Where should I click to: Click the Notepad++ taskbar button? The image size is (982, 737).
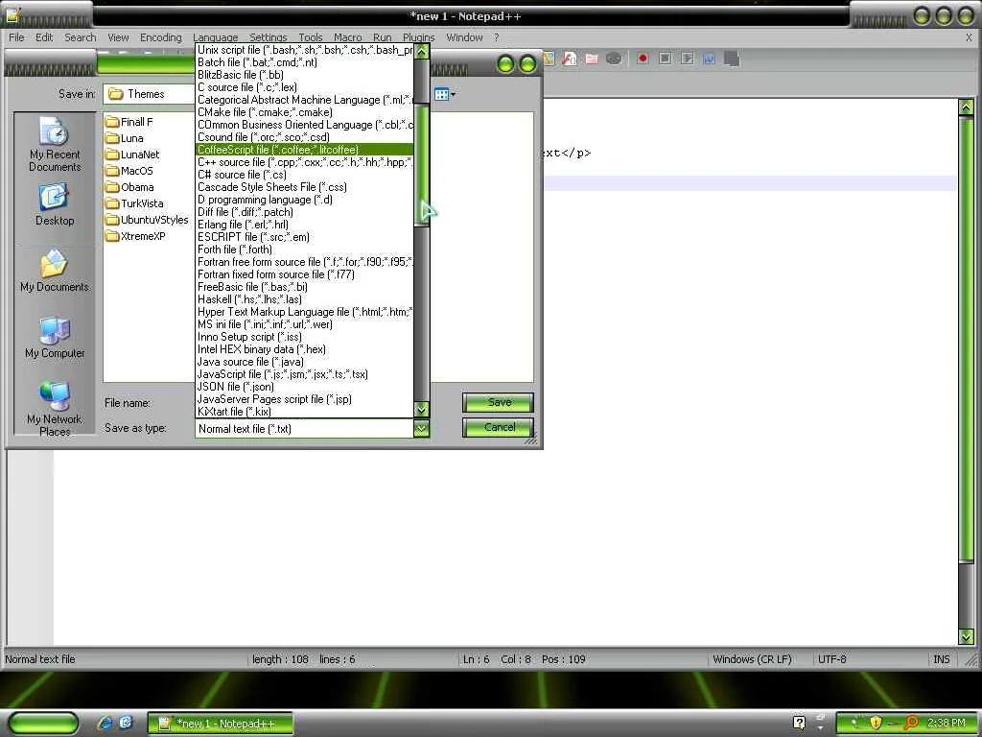pyautogui.click(x=220, y=724)
